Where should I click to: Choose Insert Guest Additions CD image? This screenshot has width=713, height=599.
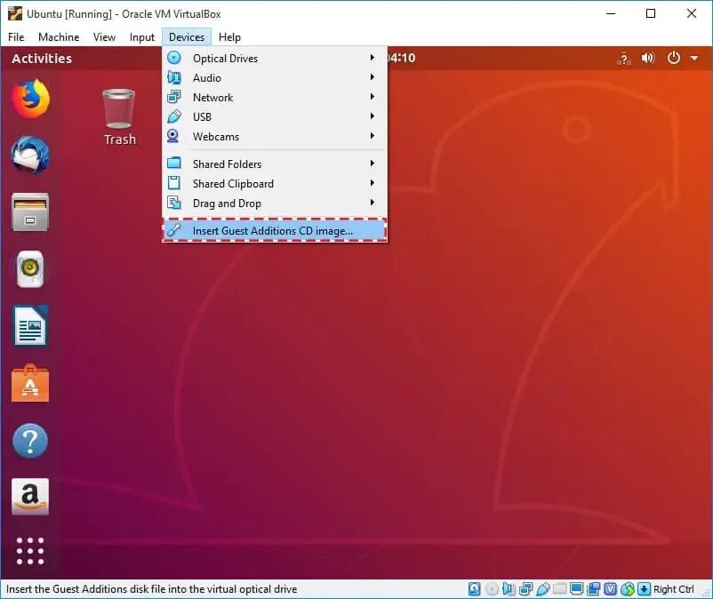[x=275, y=230]
